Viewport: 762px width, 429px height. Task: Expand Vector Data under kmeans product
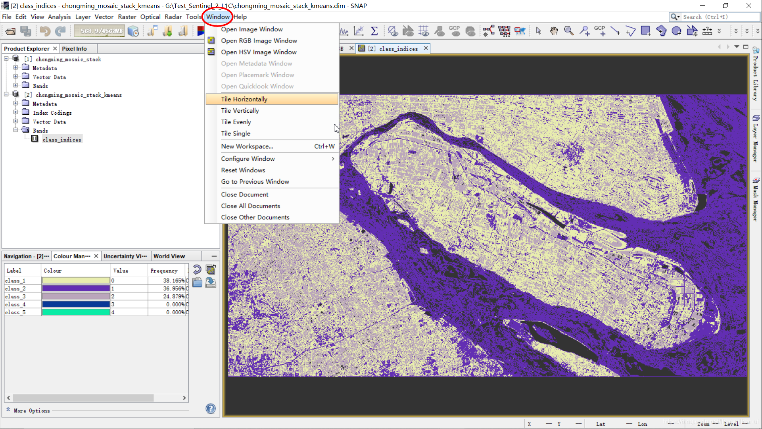[15, 121]
